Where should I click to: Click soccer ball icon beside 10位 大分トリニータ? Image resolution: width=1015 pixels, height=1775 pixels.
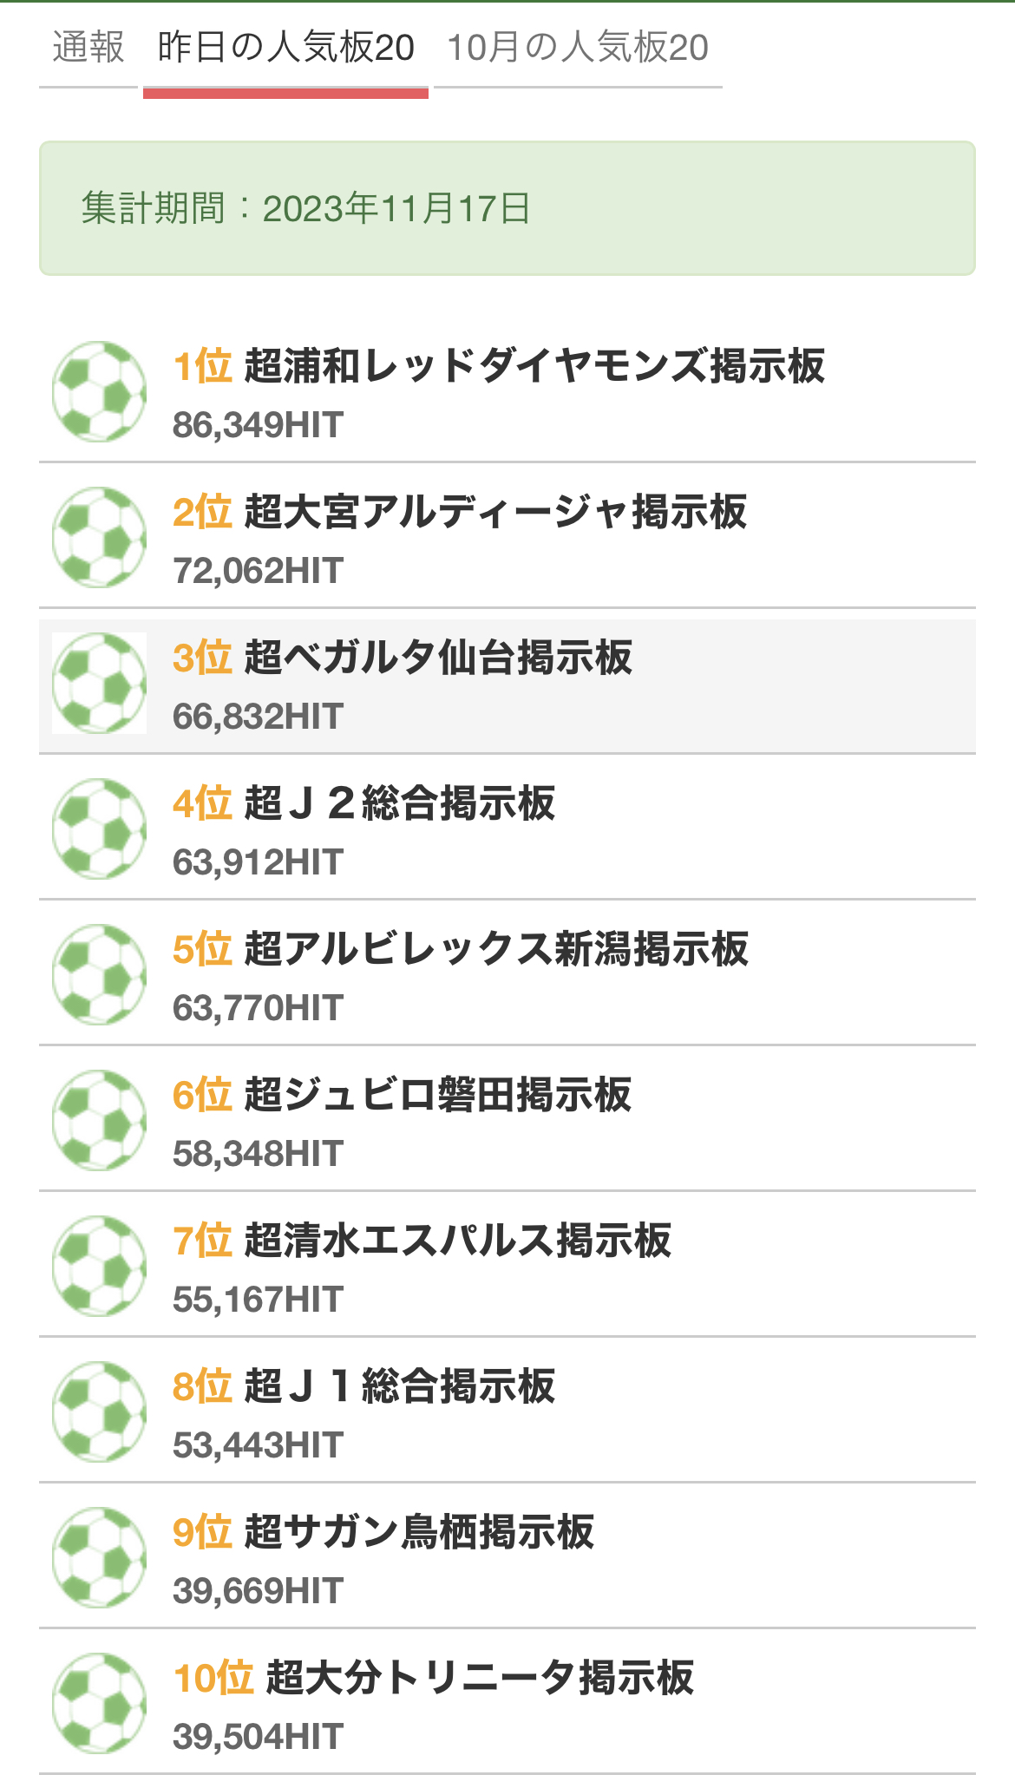click(99, 1703)
